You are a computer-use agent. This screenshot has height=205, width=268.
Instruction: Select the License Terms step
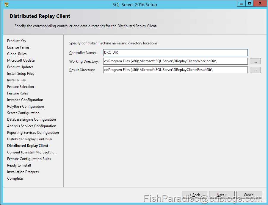click(18, 47)
